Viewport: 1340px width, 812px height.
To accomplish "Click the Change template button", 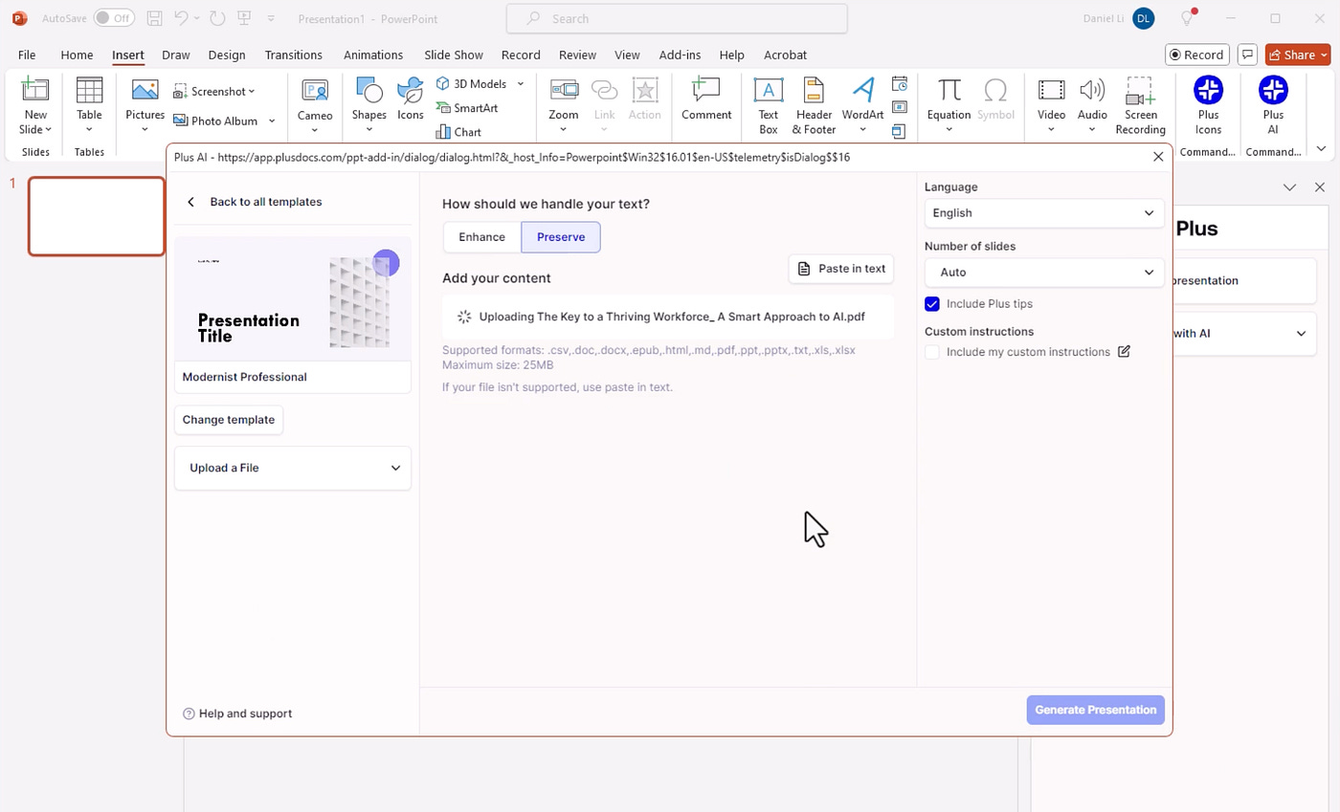I will pos(229,420).
